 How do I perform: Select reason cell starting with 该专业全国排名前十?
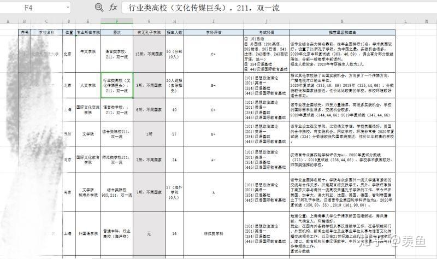(342, 192)
